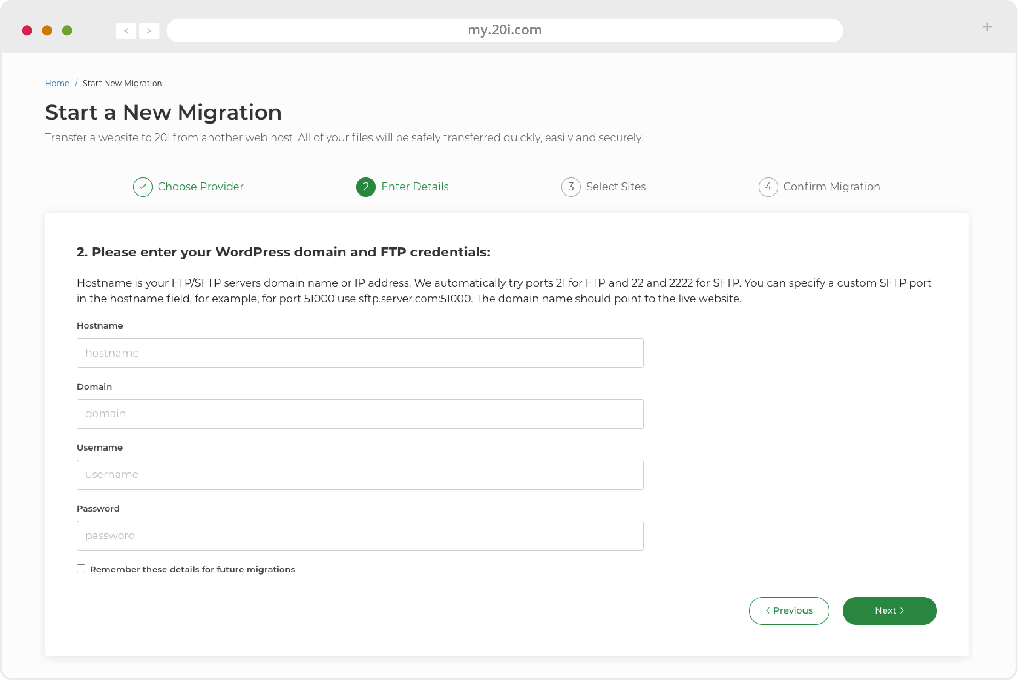
Task: Enable Remember these details for future migrations
Action: click(80, 568)
